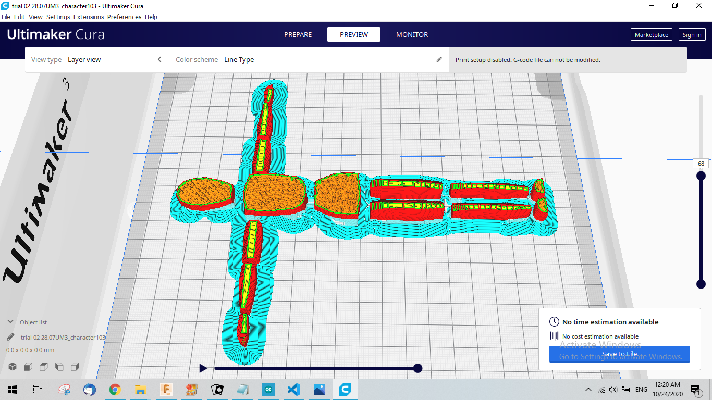
Task: Switch to left side view cube icon
Action: click(59, 367)
